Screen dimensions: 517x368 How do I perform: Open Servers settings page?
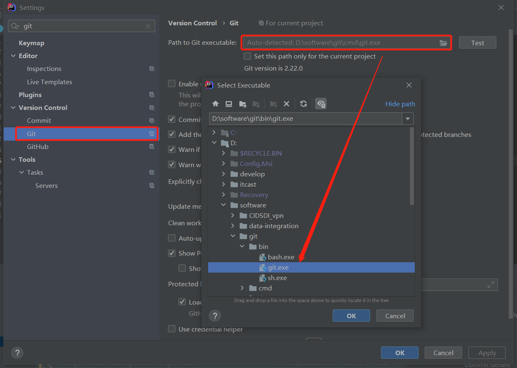click(x=46, y=186)
